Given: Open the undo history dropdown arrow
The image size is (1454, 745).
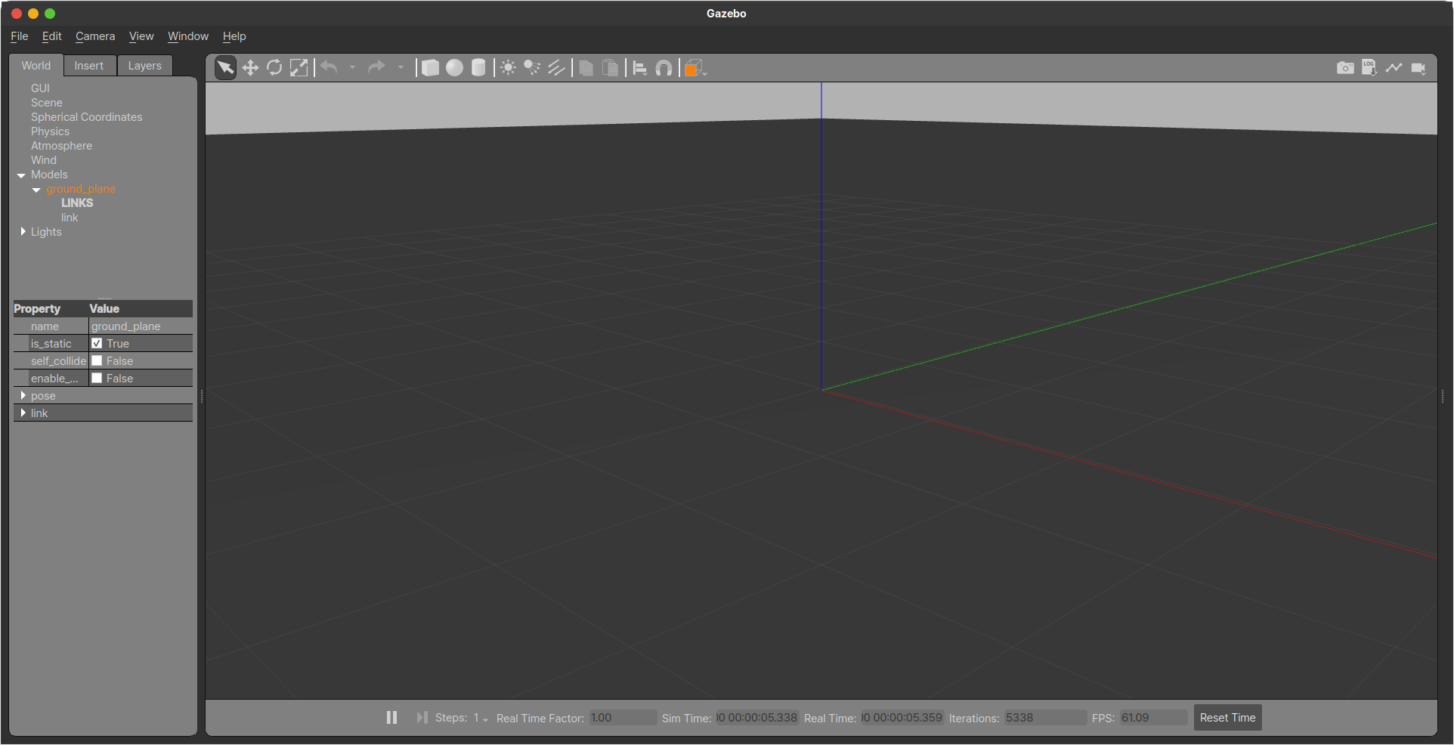Looking at the screenshot, I should tap(352, 68).
